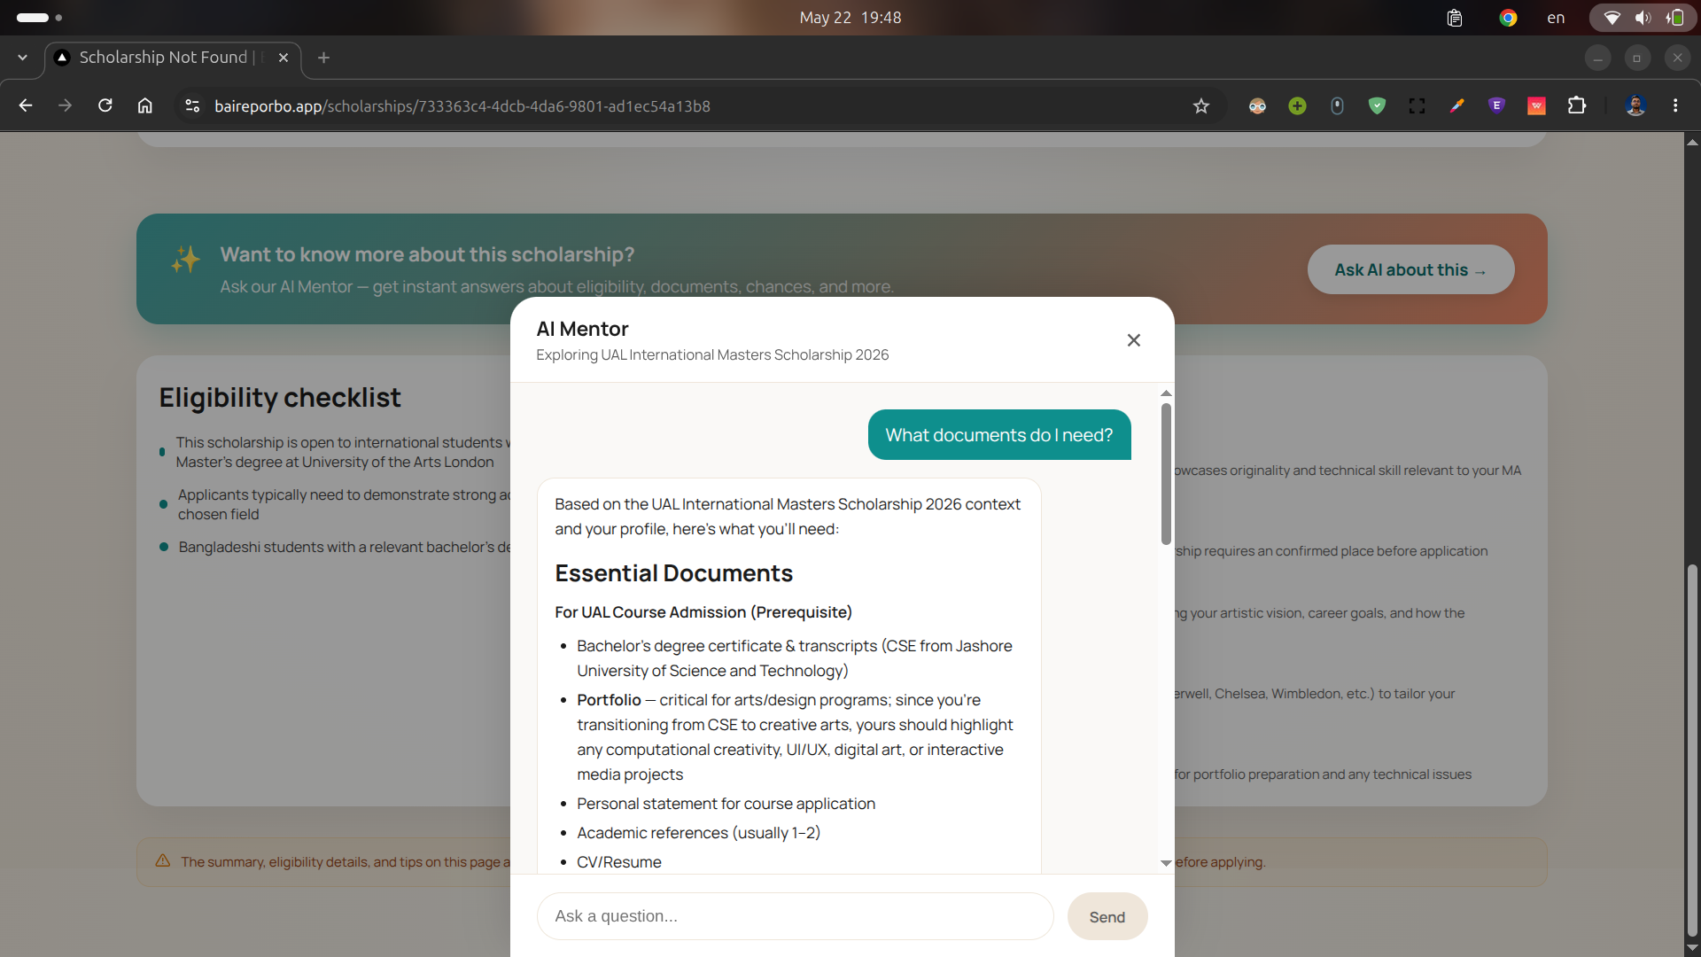Viewport: 1701px width, 957px height.
Task: Click the 'What documents do I need?' message
Action: pyautogui.click(x=999, y=435)
